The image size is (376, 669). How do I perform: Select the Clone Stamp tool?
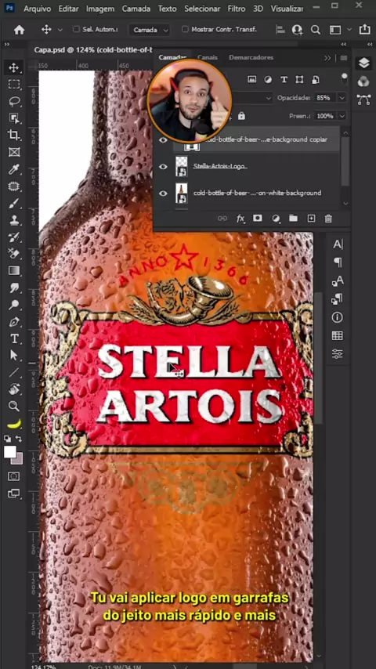coord(14,220)
